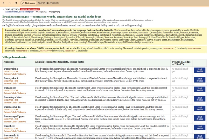209x139 pixels.
Task: Click the Flood warning text for Bukaboole
Action: (101, 89)
